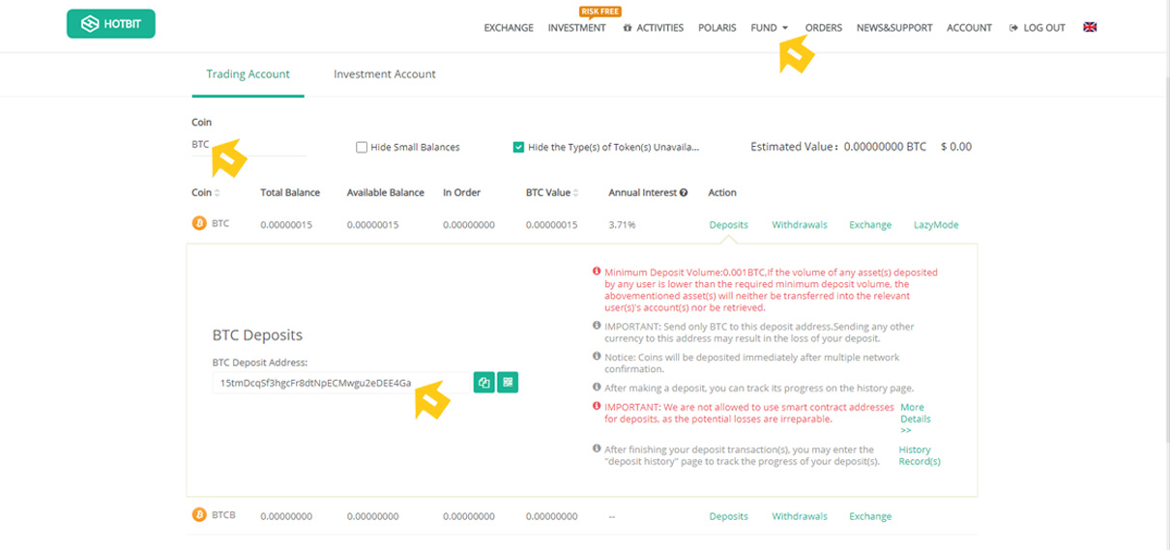Click the Total Balance column header

click(290, 192)
